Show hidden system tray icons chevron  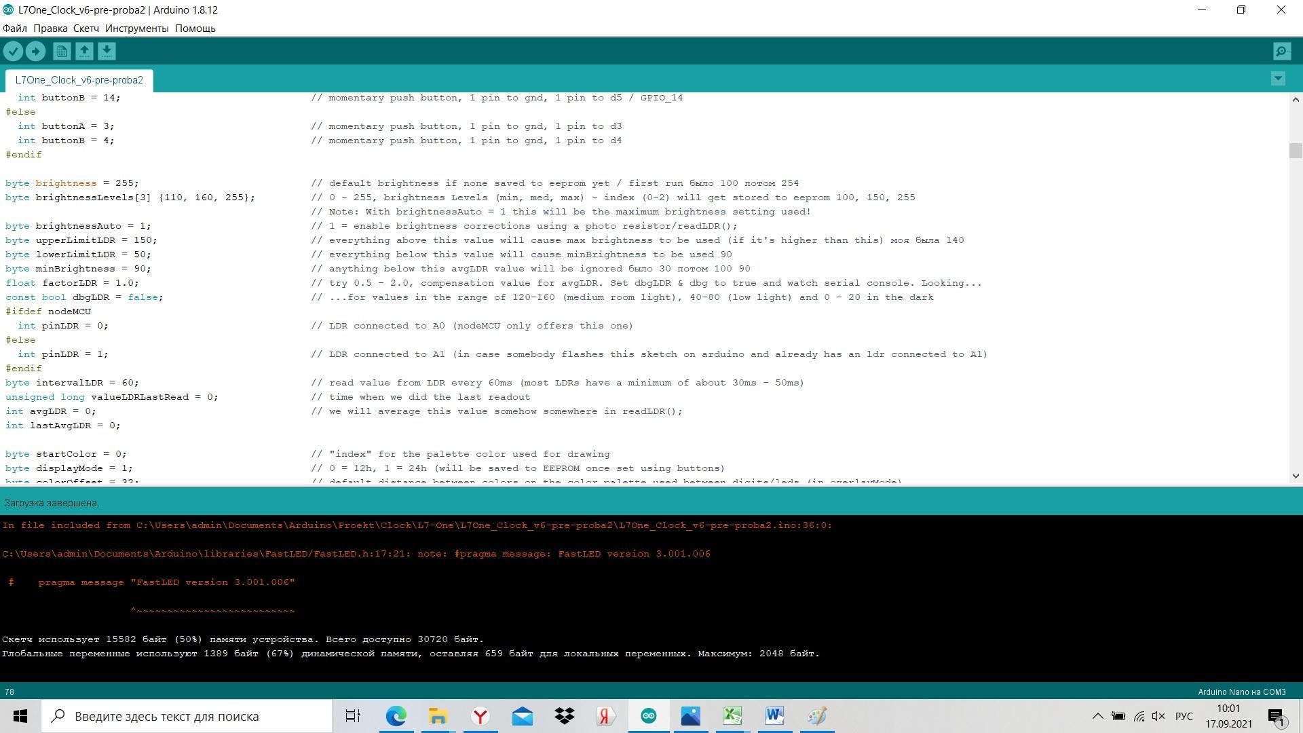pyautogui.click(x=1097, y=716)
